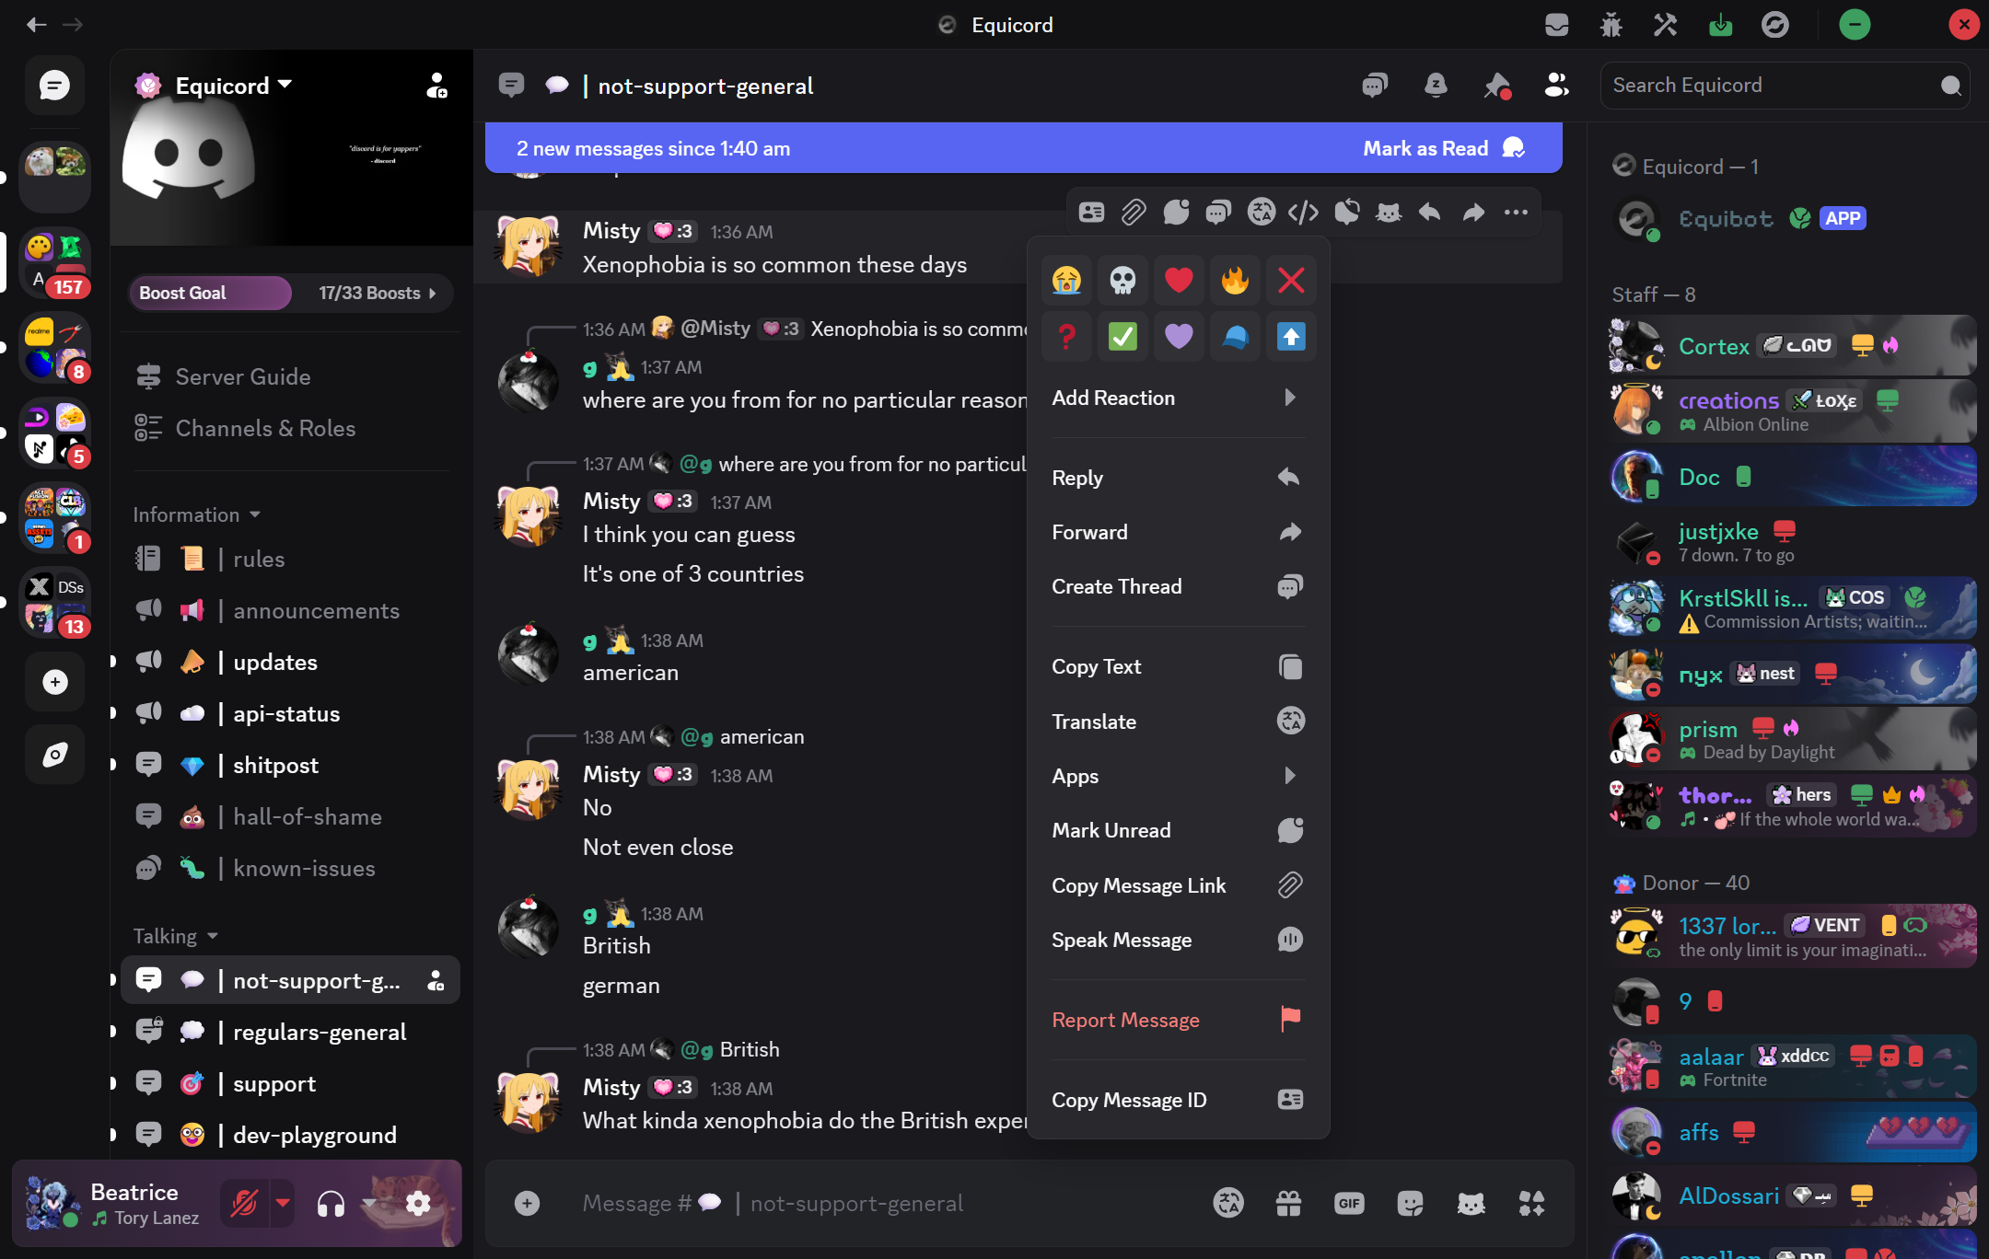React with the red question mark emoji
The height and width of the screenshot is (1259, 1989).
1066,336
